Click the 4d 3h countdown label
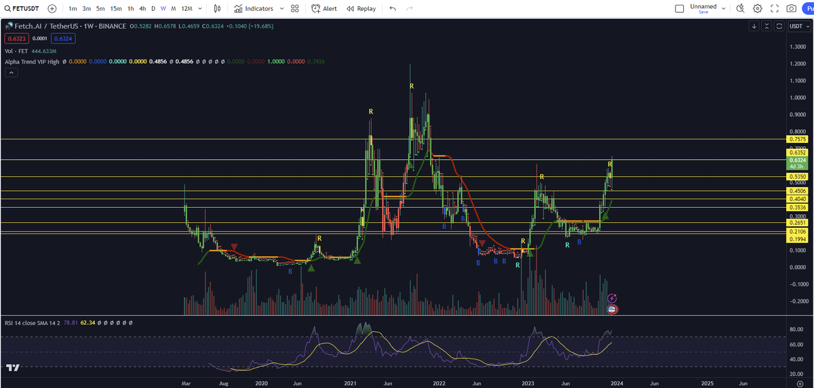Image resolution: width=814 pixels, height=388 pixels. [x=796, y=167]
